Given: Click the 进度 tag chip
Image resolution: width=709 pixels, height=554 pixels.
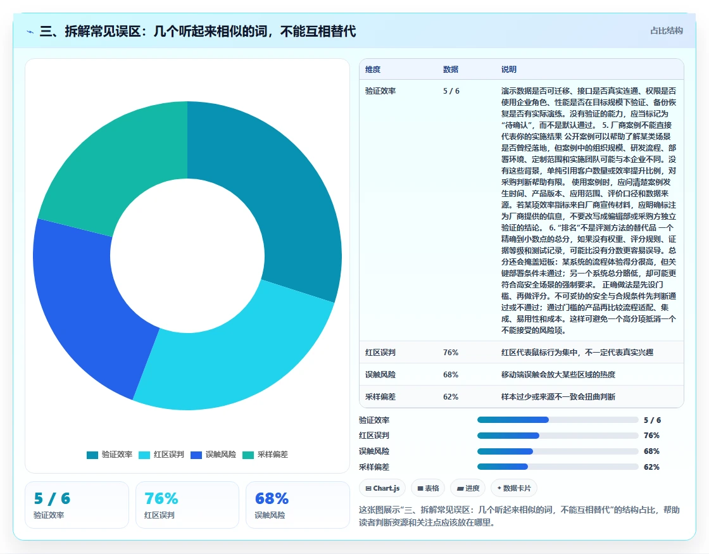Looking at the screenshot, I should 468,488.
